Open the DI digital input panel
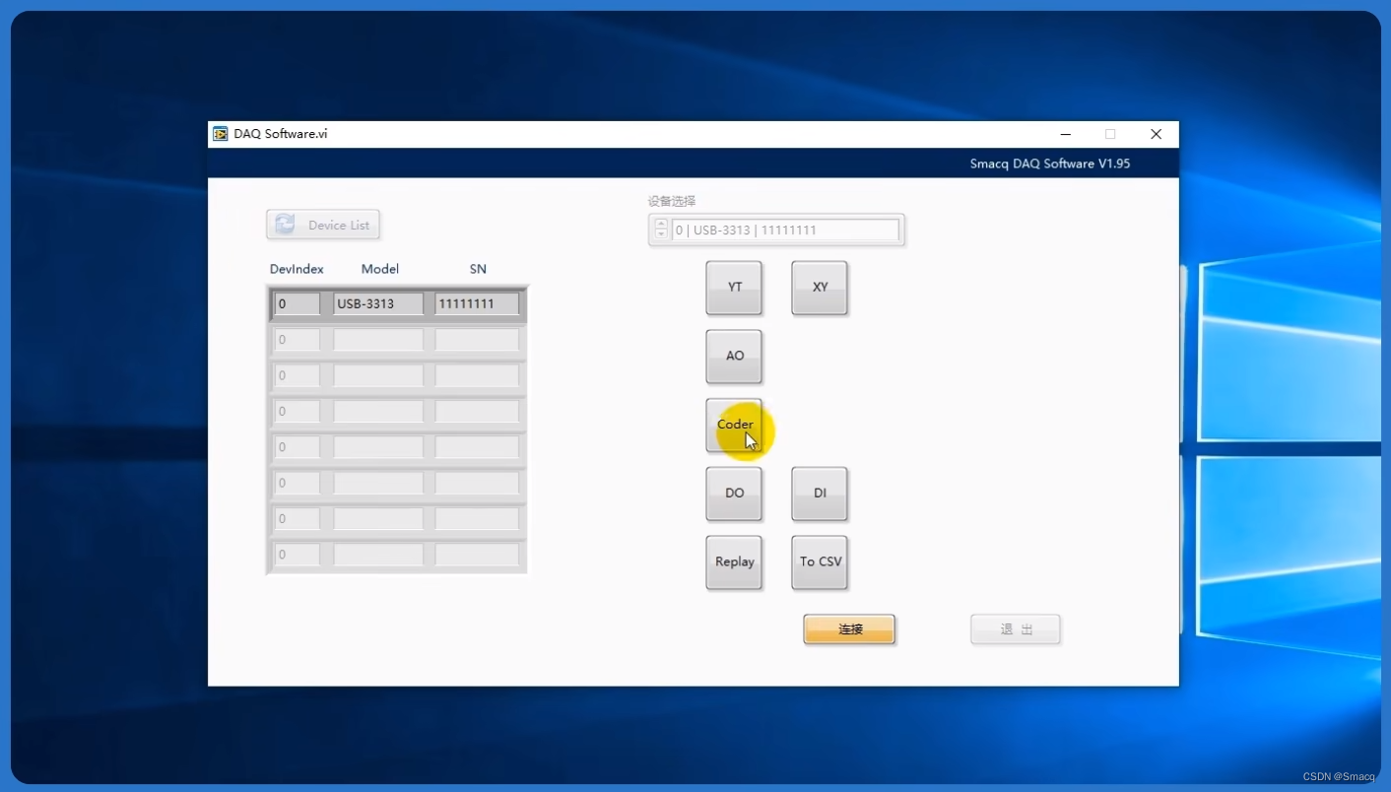Screen dimensions: 1391x792 pos(820,494)
